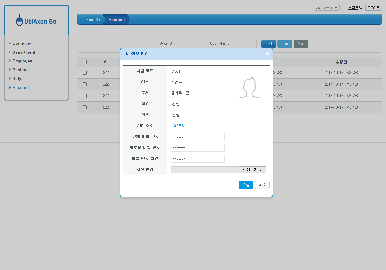Click the 찾아보기 (Browse) button for photo

(252, 170)
